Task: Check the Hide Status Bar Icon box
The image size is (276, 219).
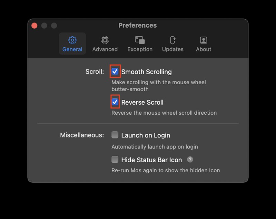Action: [115, 160]
